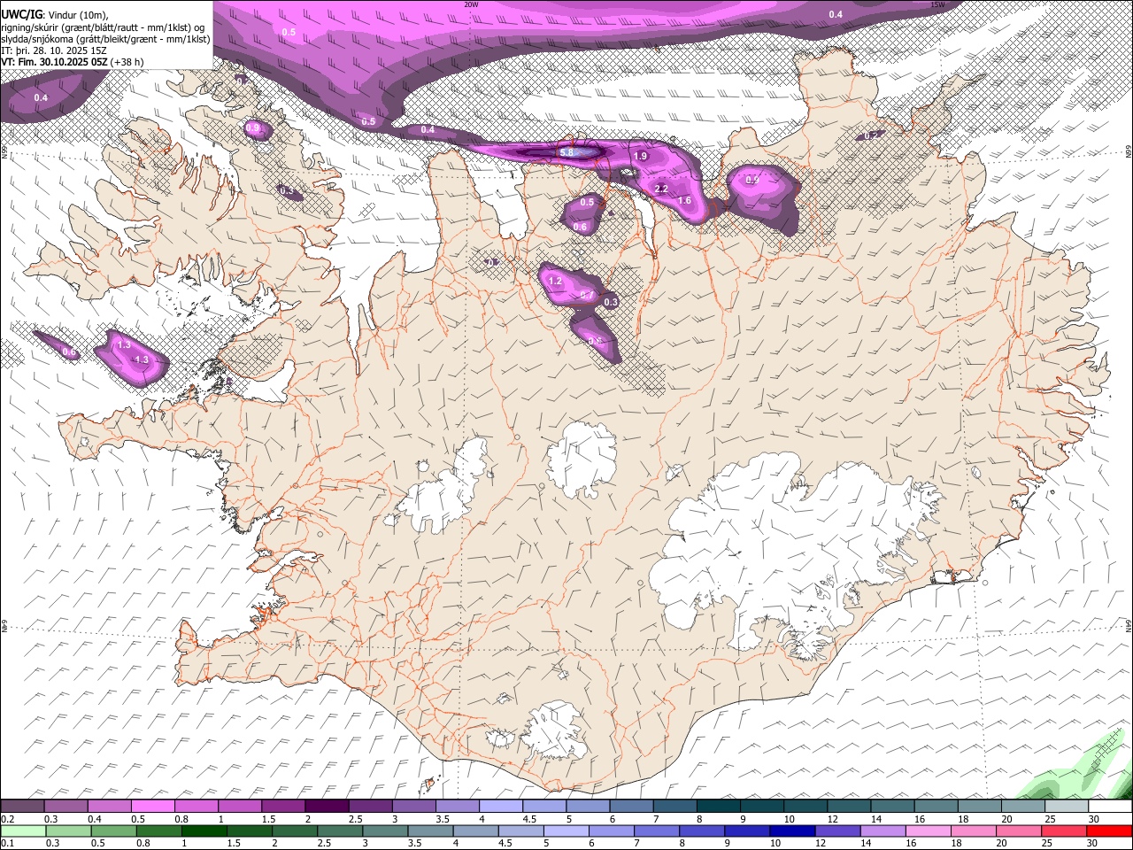This screenshot has height=850, width=1133.
Task: Pick the 8 swatch in lower legend row
Action: 701,831
